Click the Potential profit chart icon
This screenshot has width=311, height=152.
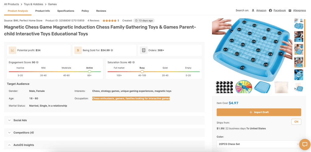[12, 50]
